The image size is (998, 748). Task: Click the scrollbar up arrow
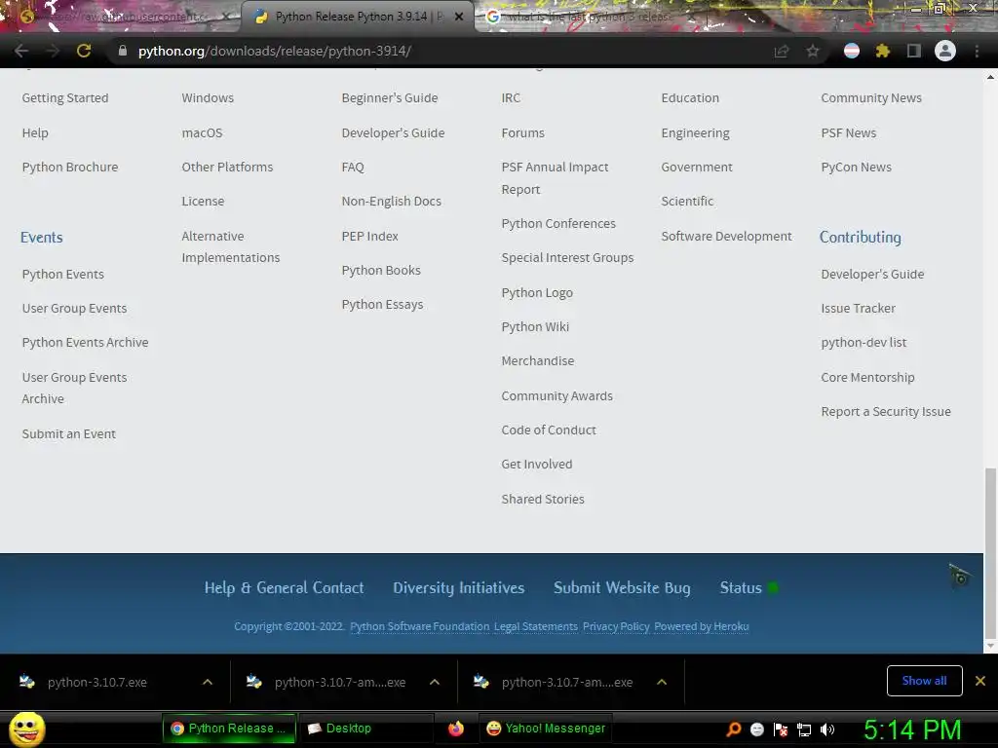[990, 77]
